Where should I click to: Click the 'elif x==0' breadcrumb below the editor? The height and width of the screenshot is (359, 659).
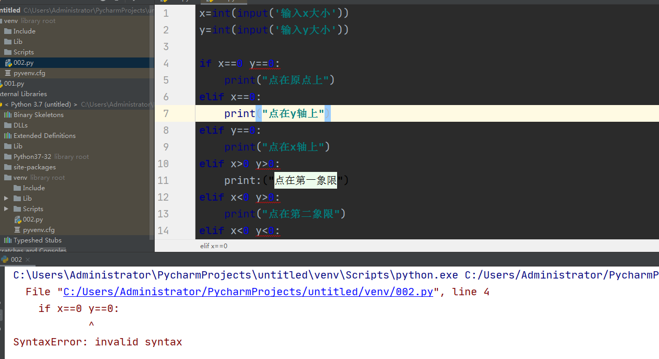(x=214, y=246)
